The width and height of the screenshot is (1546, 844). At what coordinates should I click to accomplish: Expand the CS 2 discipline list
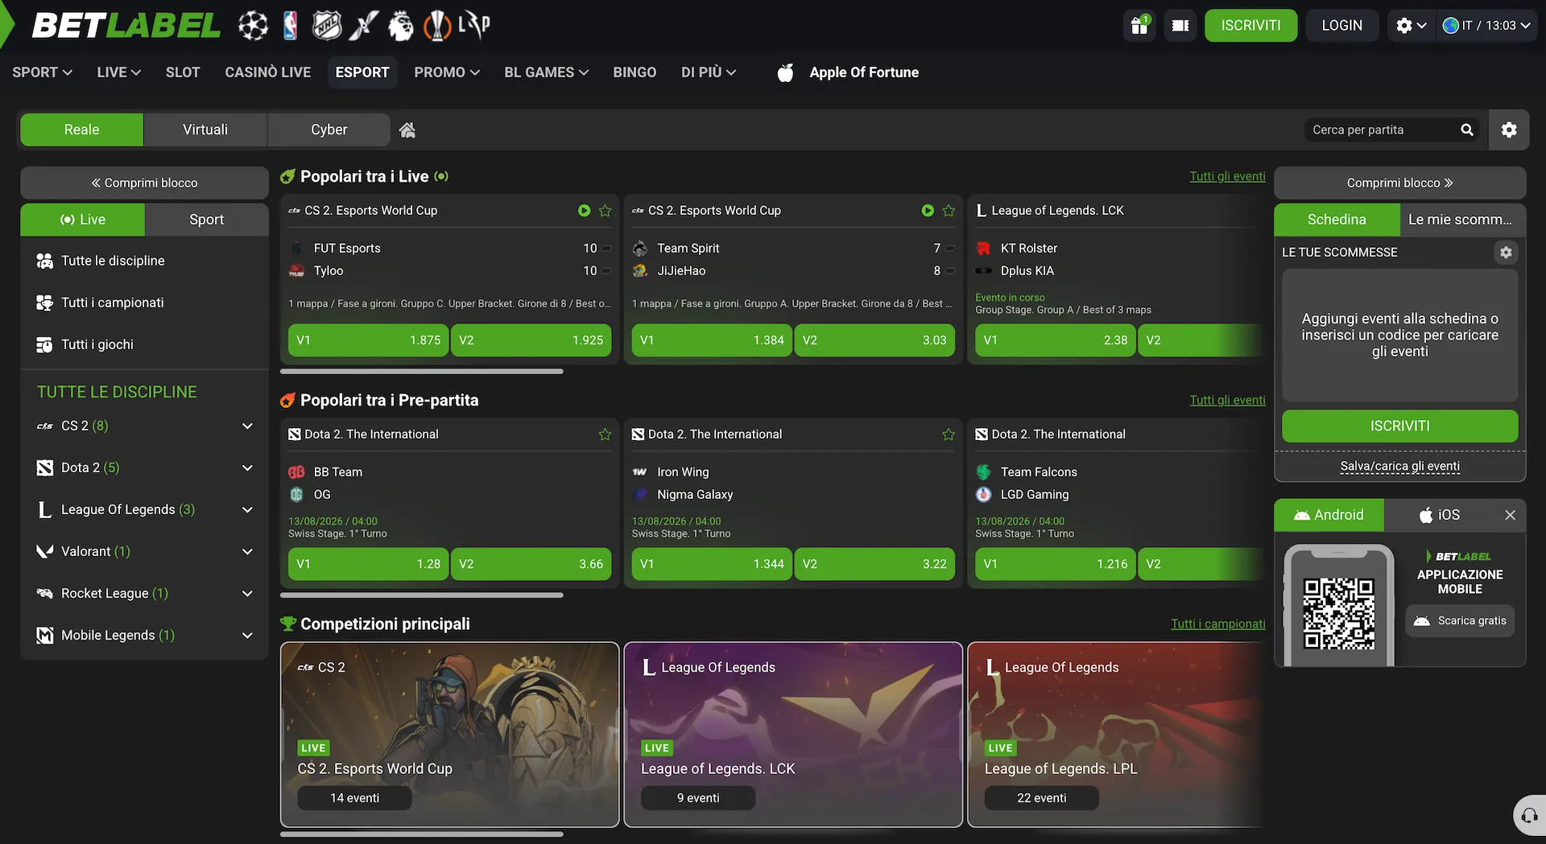[x=247, y=426]
